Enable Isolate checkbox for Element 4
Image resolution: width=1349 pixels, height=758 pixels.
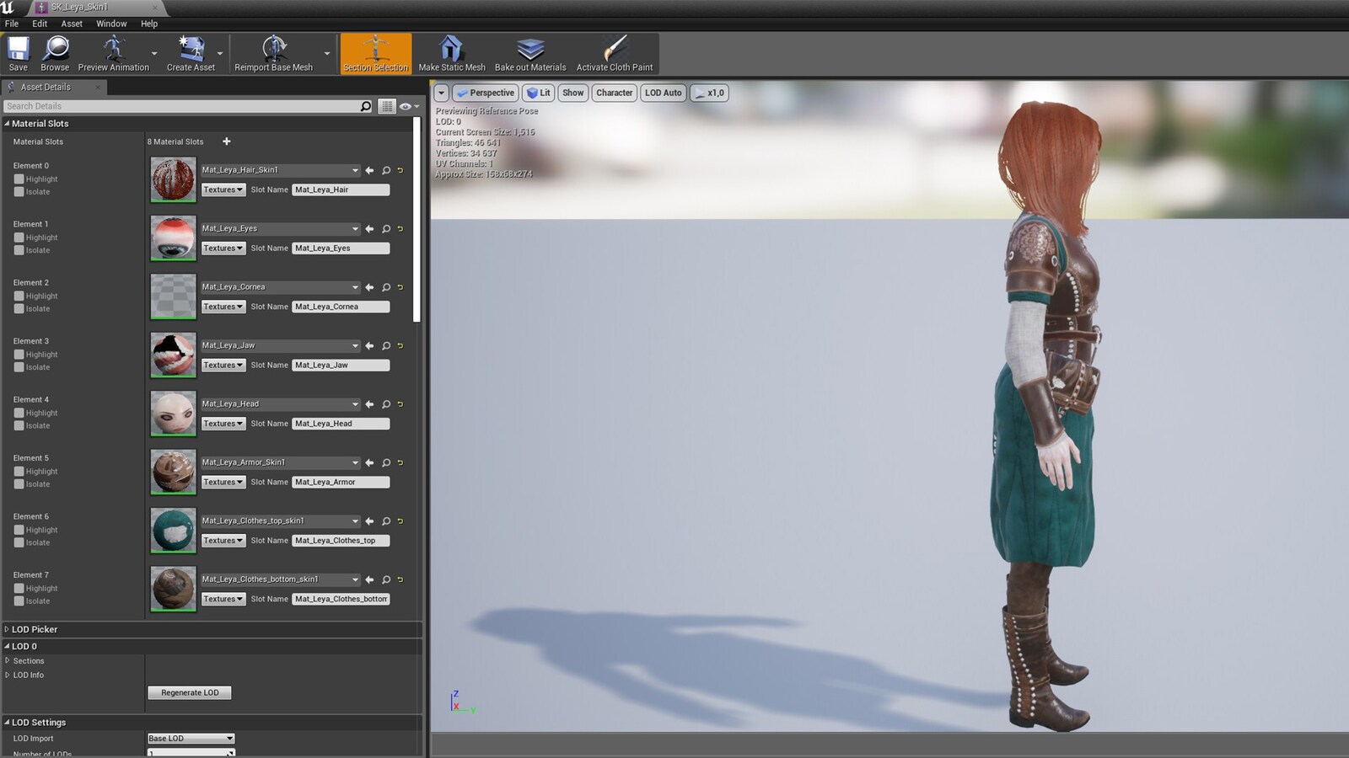tap(19, 426)
